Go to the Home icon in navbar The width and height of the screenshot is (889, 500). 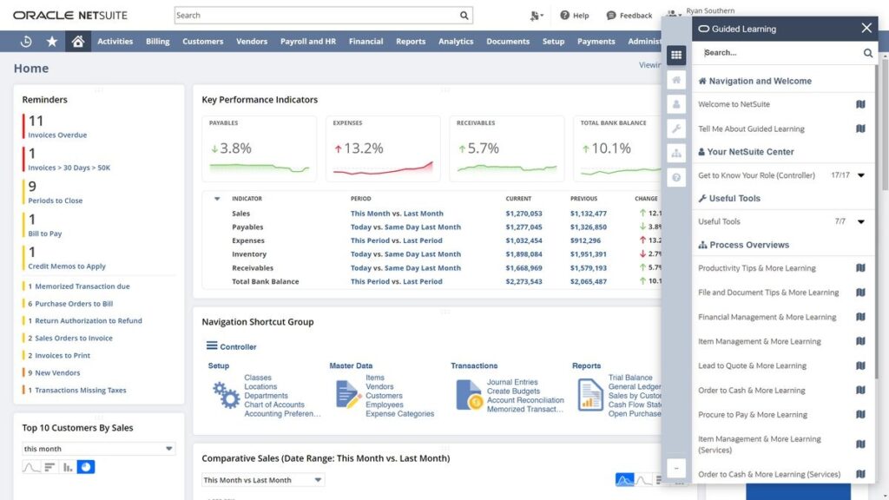tap(78, 42)
